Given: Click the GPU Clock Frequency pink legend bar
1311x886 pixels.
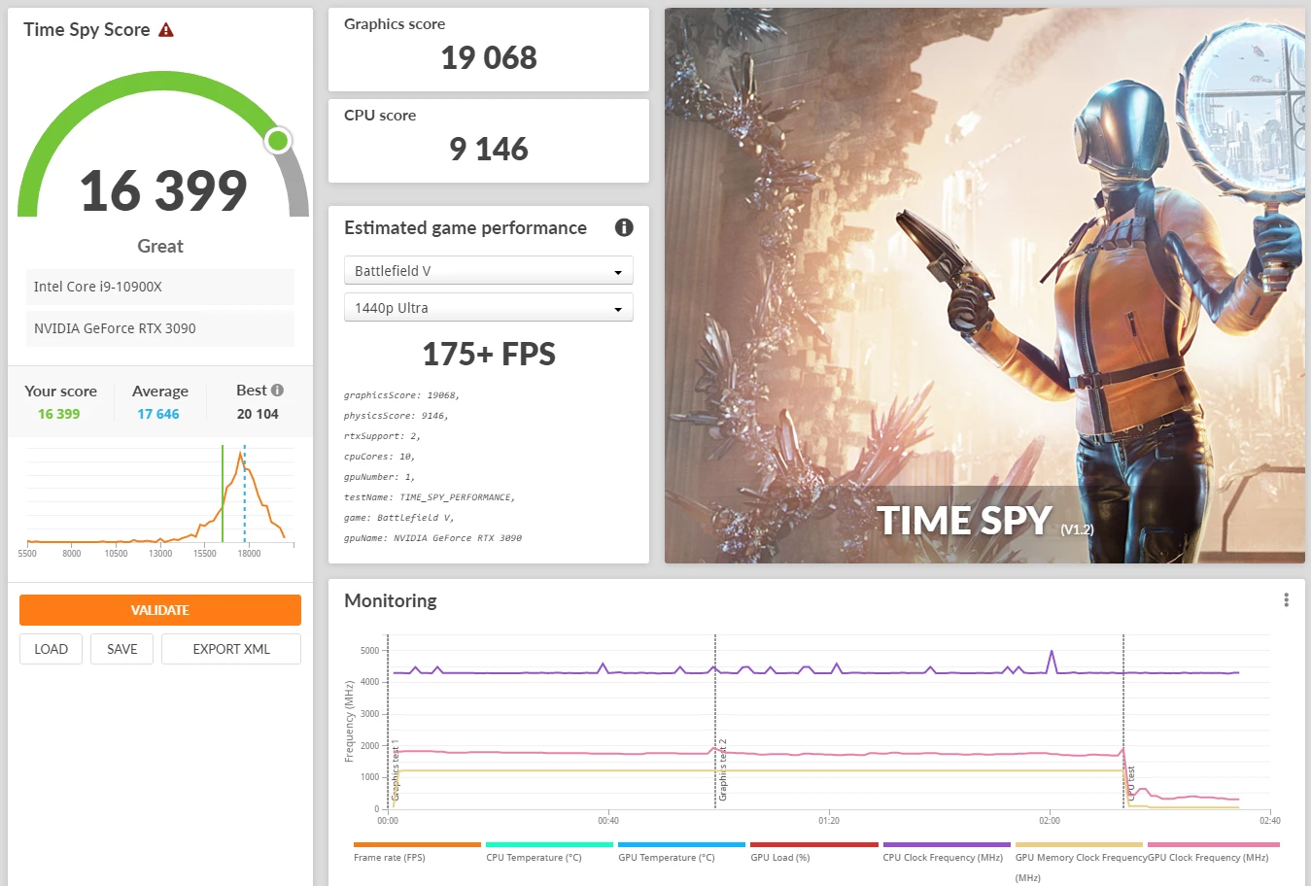Looking at the screenshot, I should point(1213,845).
